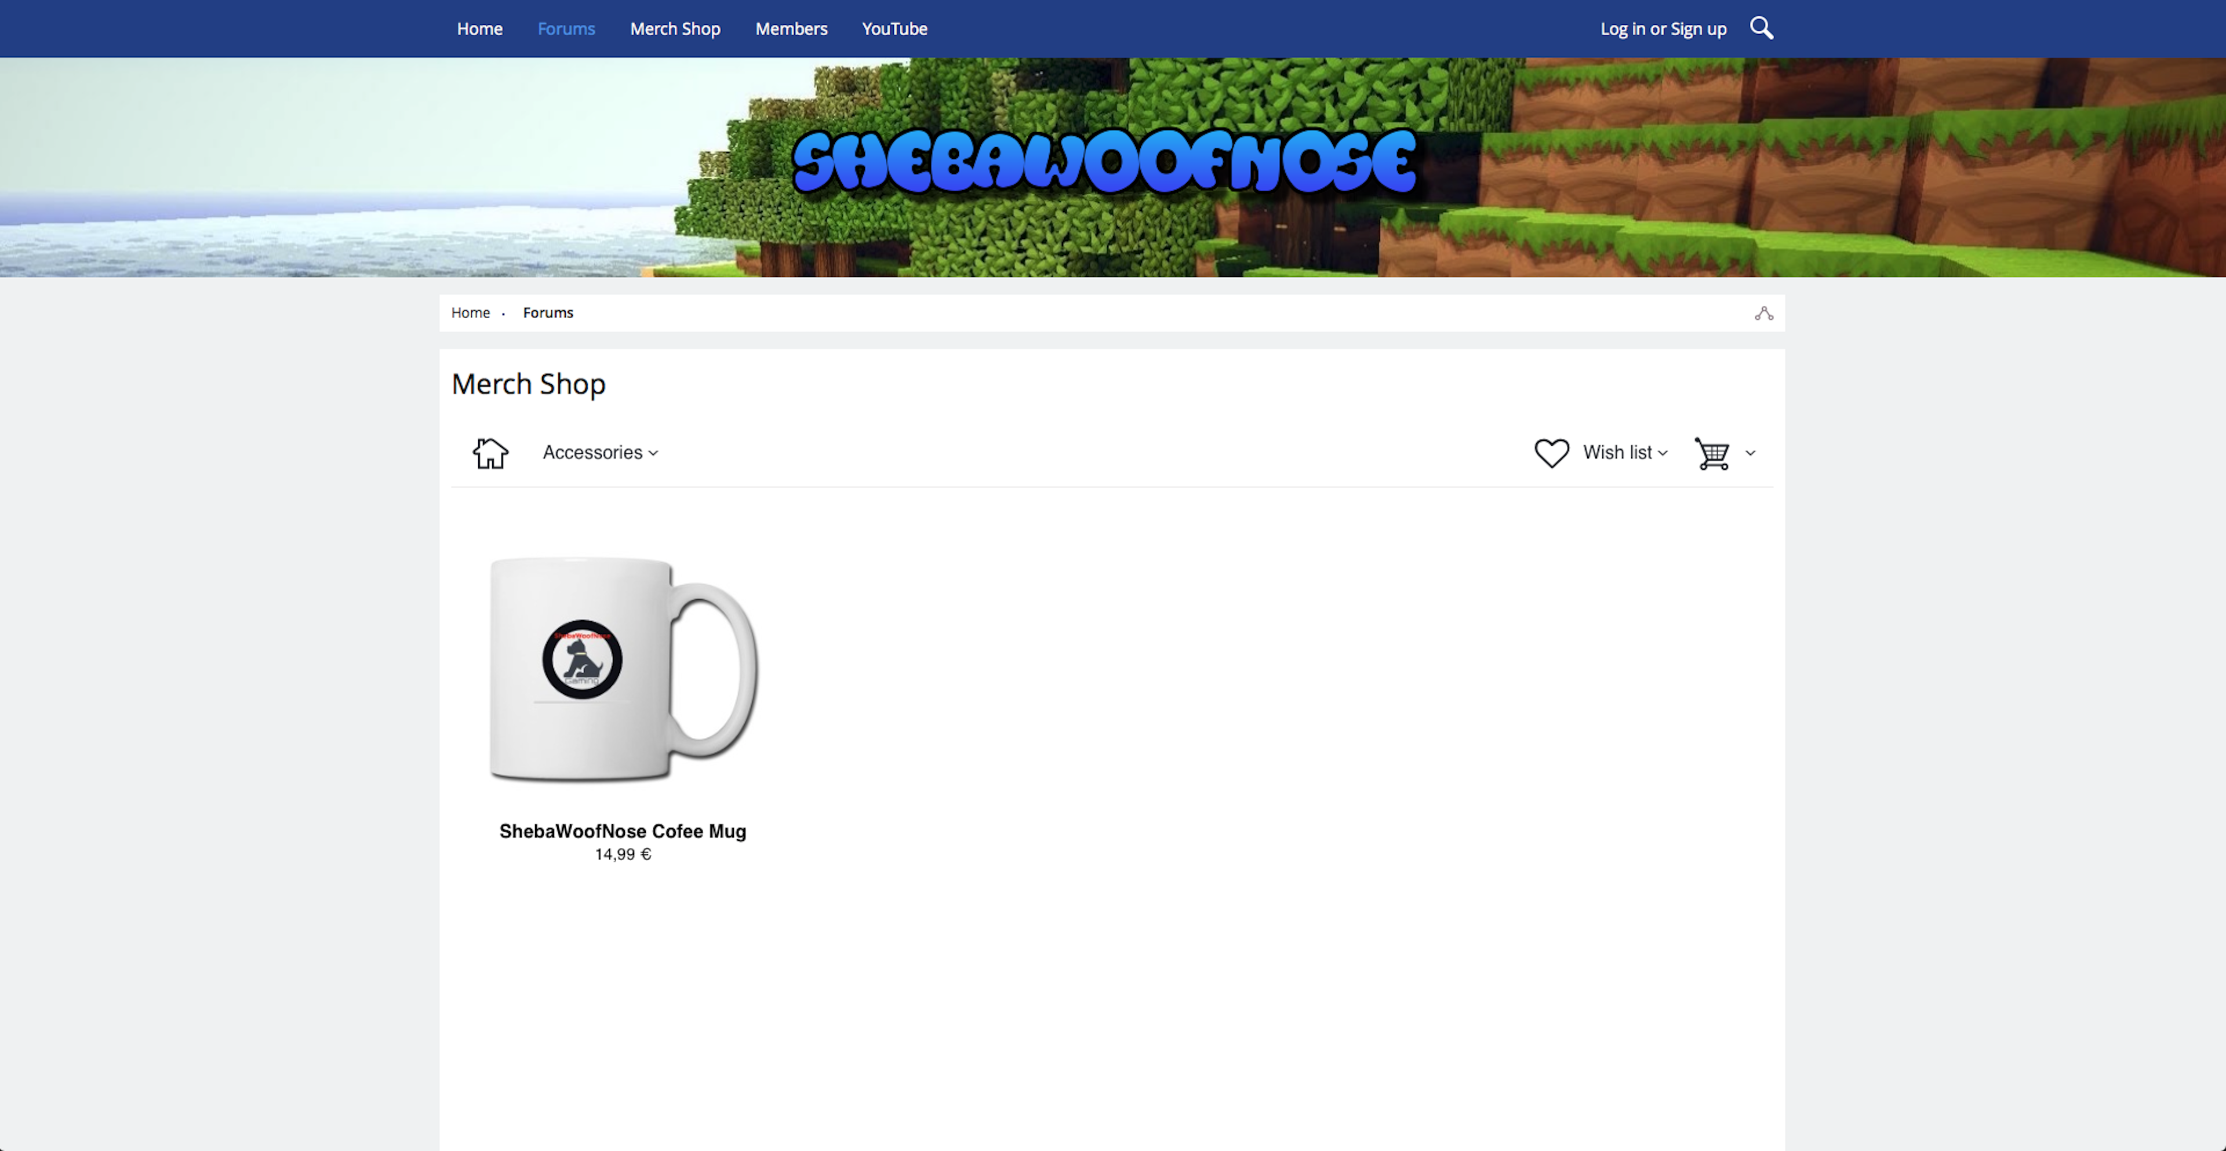Expand the Wish list dropdown
2226x1151 pixels.
(x=1624, y=453)
